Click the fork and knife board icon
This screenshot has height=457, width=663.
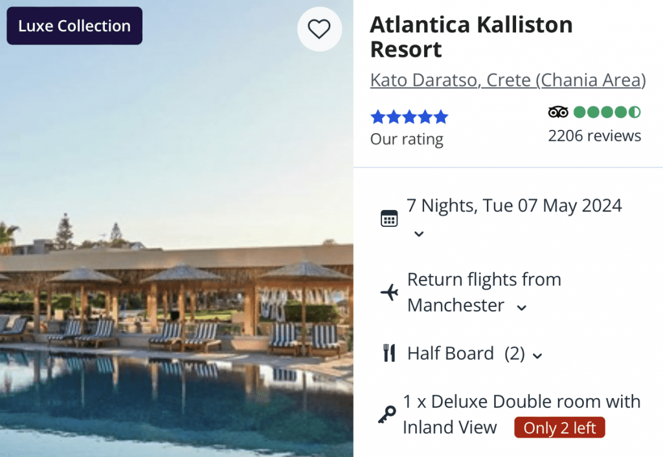coord(388,354)
